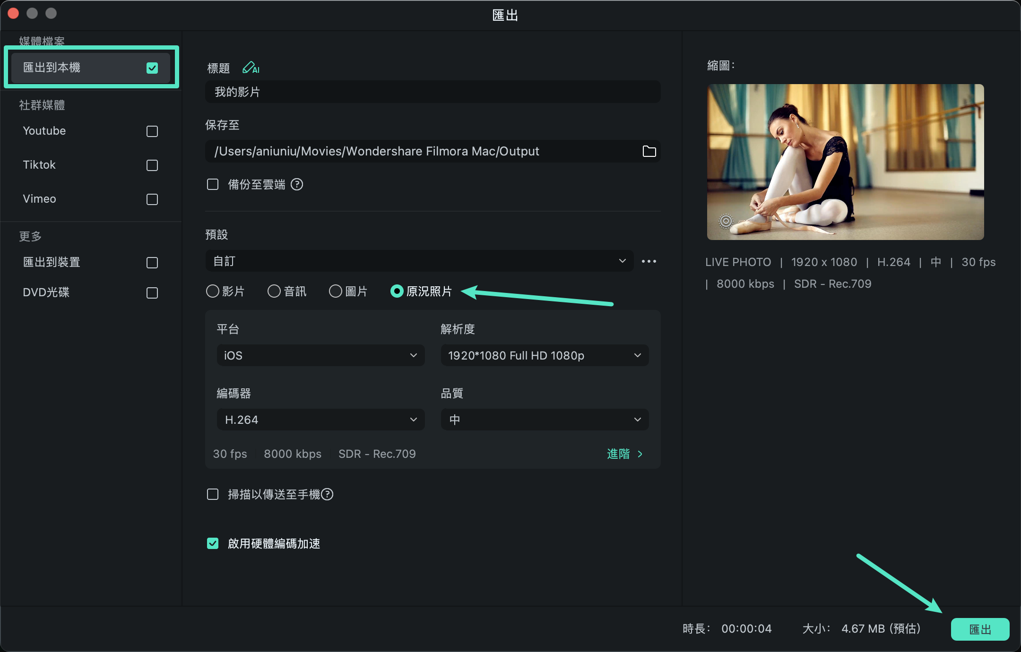
Task: Select the Vimeo sidebar item
Action: (90, 199)
